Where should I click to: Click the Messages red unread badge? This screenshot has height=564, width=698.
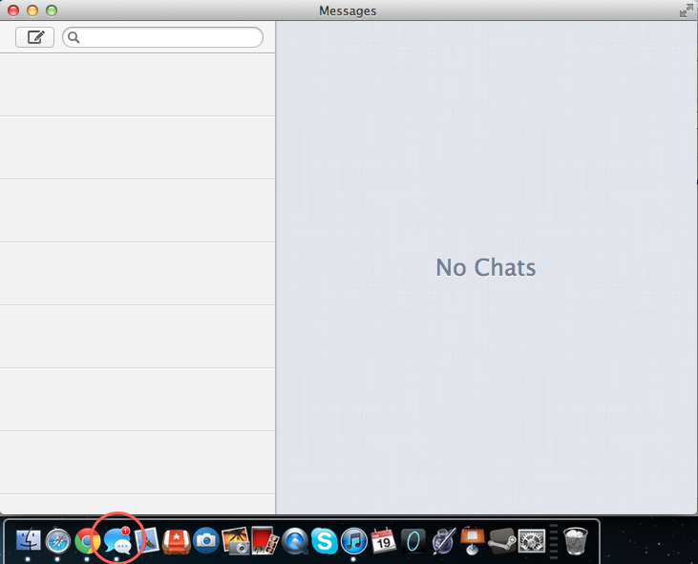tap(125, 531)
